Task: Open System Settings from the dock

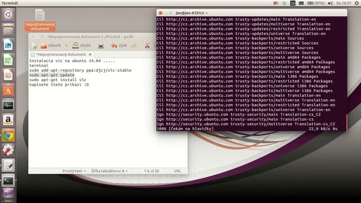Action: [x=8, y=151]
